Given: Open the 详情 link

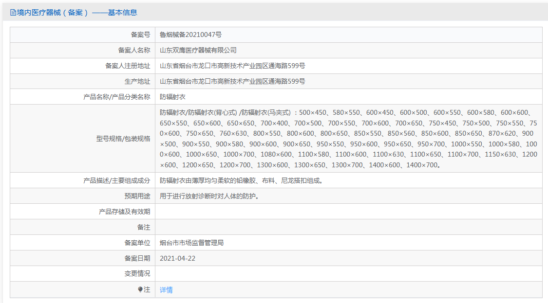Looking at the screenshot, I should (166, 290).
